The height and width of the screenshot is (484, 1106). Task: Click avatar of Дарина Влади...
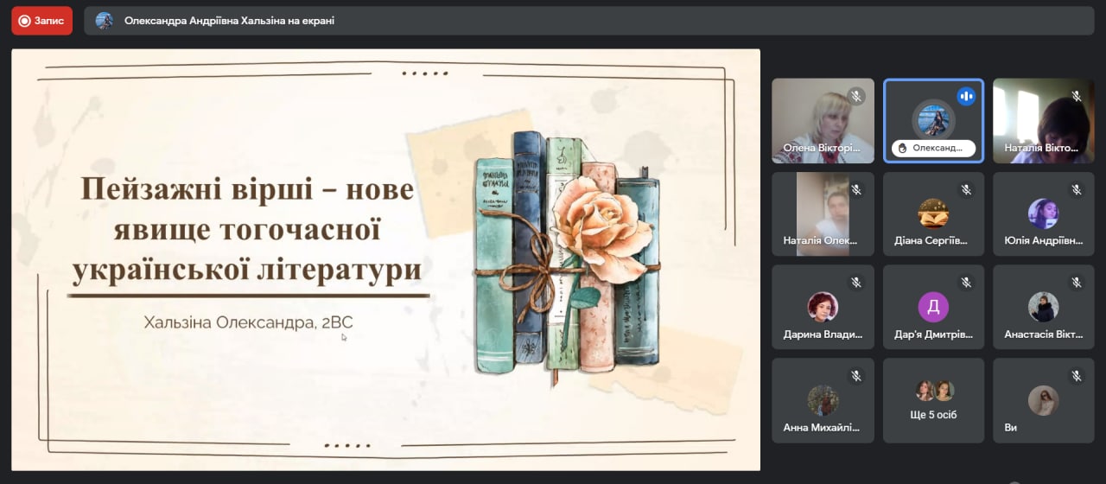pos(823,307)
